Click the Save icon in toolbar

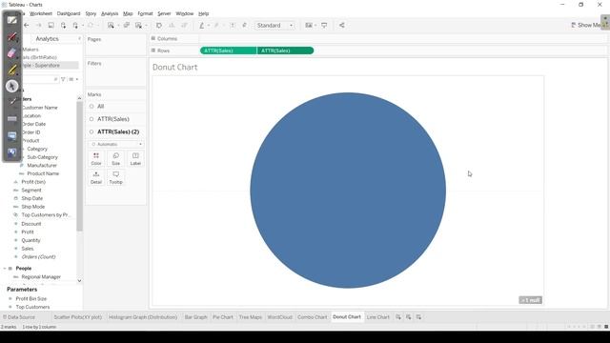coord(51,26)
